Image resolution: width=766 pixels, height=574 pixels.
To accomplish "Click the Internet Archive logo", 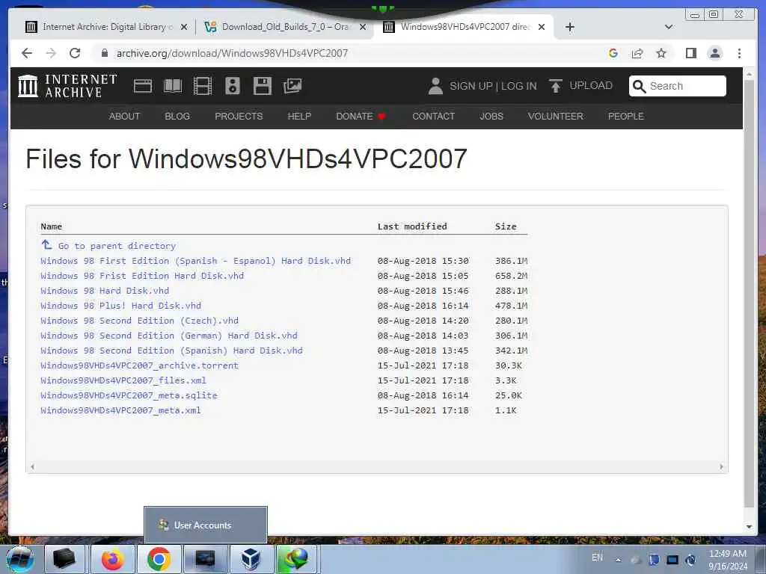I will pyautogui.click(x=67, y=86).
